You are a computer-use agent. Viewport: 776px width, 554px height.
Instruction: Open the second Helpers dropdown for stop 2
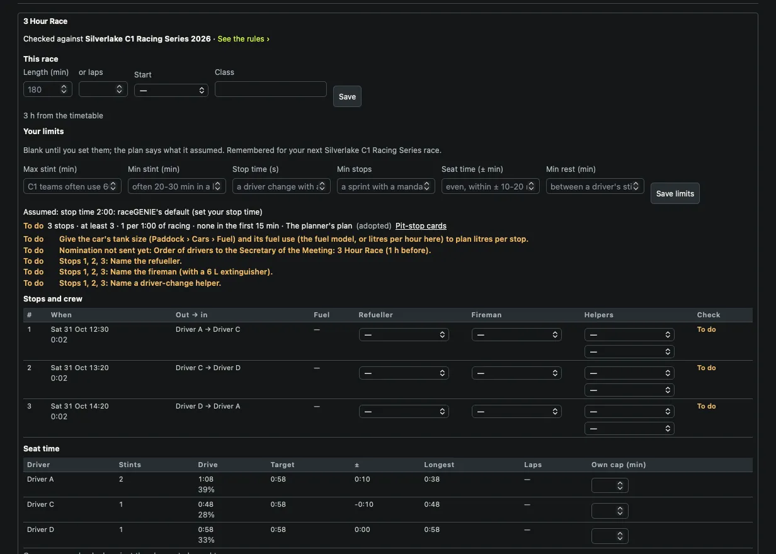point(629,390)
